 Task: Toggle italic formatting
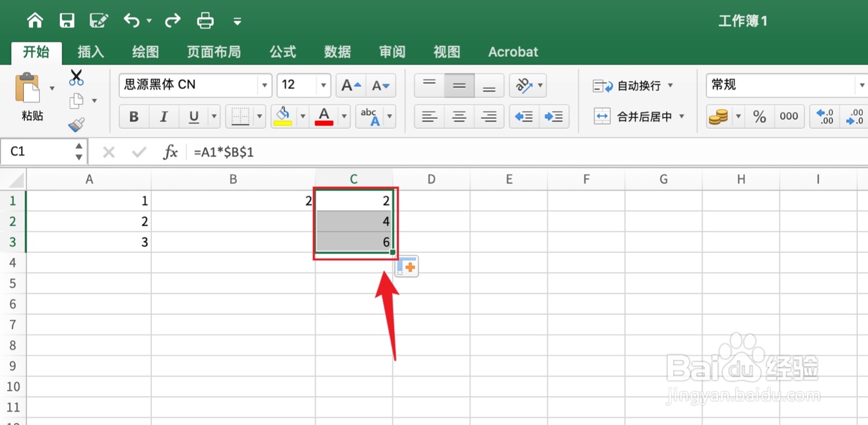164,117
